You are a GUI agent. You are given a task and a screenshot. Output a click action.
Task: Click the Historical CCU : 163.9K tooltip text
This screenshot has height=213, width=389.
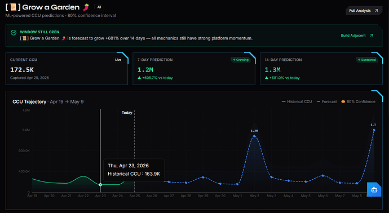pyautogui.click(x=134, y=174)
